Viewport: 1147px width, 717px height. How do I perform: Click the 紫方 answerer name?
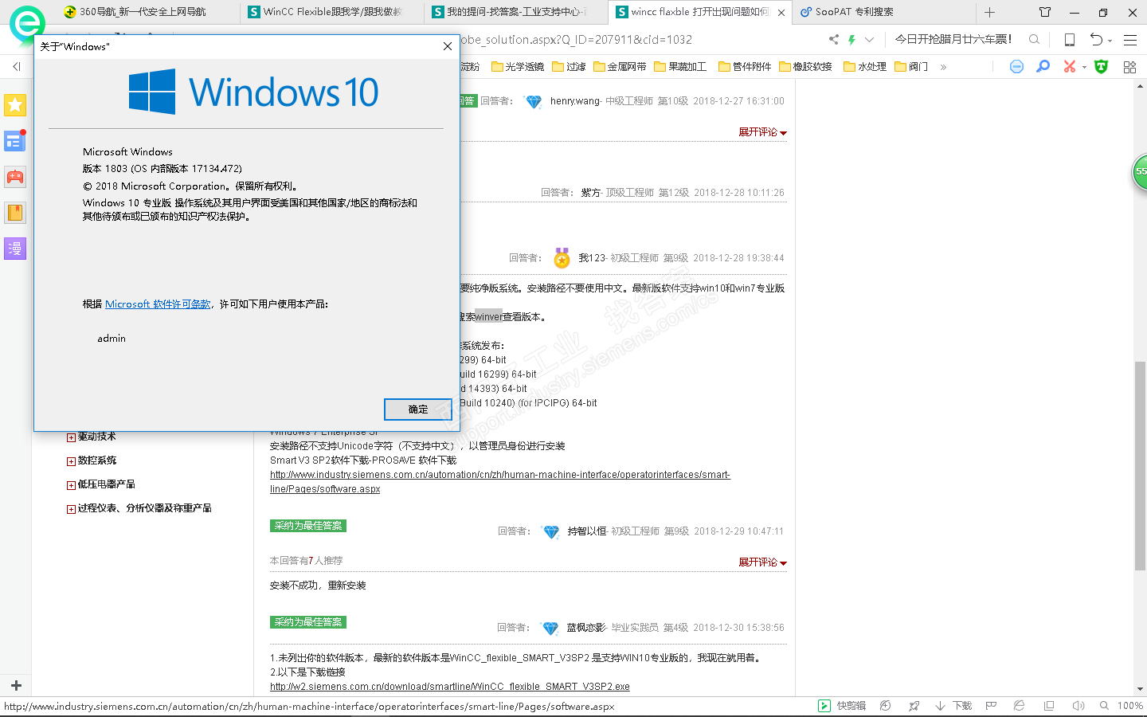pos(591,193)
